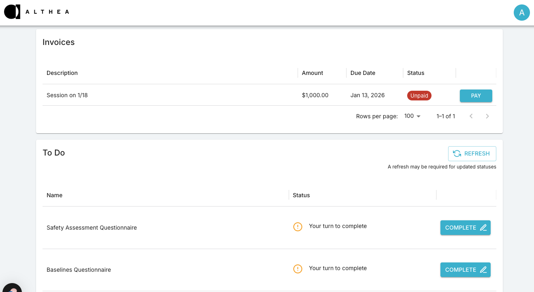Open the chat widget in bottom-left corner
The height and width of the screenshot is (292, 534).
(x=11, y=288)
